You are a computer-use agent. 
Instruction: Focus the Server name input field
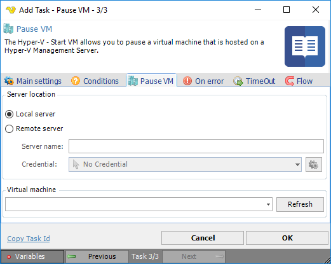[196, 146]
